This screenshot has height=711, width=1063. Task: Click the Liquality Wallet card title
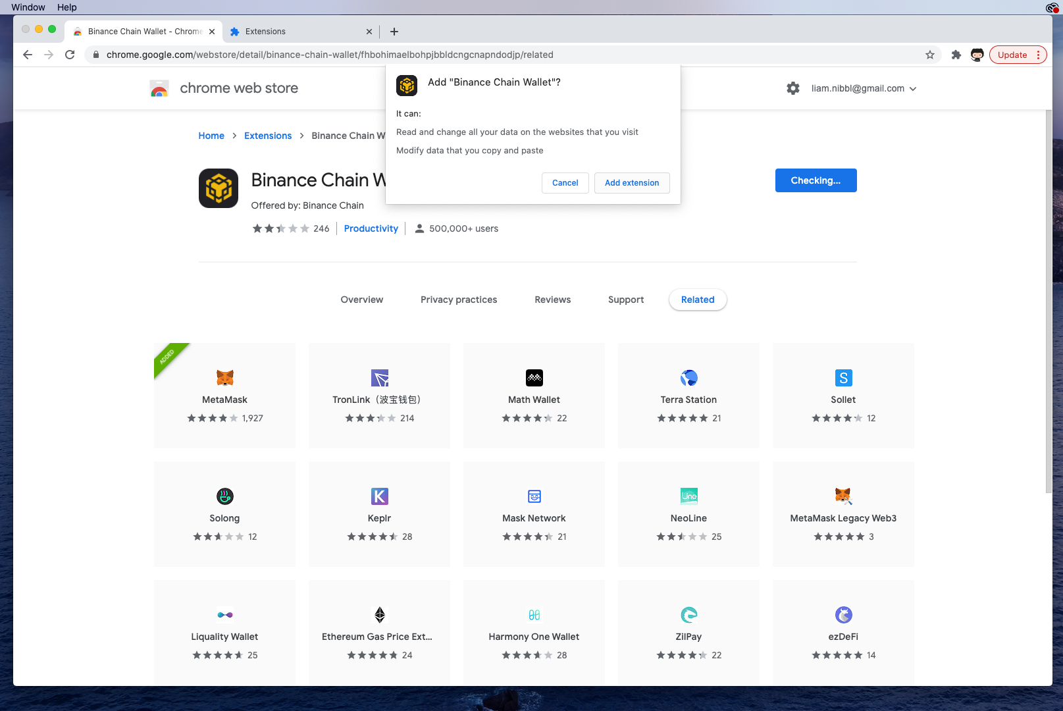pyautogui.click(x=224, y=637)
